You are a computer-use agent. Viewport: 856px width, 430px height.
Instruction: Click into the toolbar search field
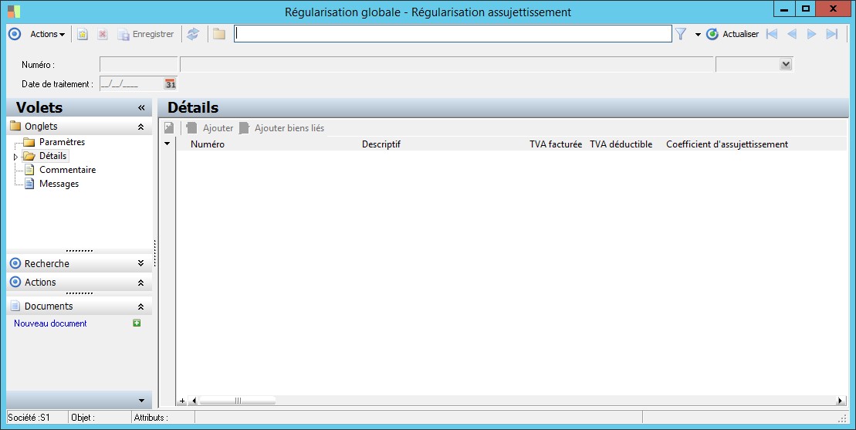(452, 34)
